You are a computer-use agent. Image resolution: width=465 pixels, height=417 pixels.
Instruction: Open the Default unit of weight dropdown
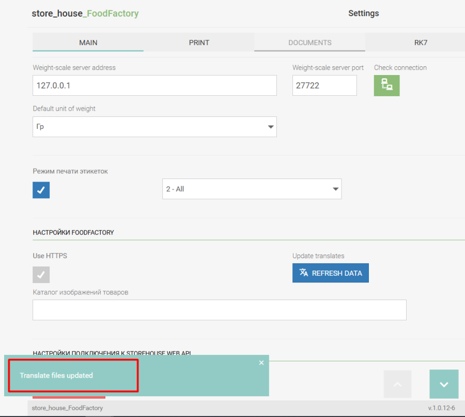pos(154,127)
